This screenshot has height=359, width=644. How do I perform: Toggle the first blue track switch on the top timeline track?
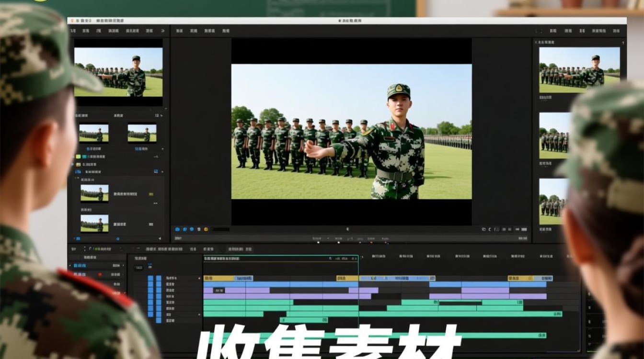tap(150, 278)
